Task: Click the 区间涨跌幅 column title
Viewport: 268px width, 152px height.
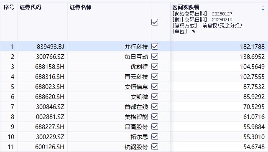Action: [x=186, y=7]
